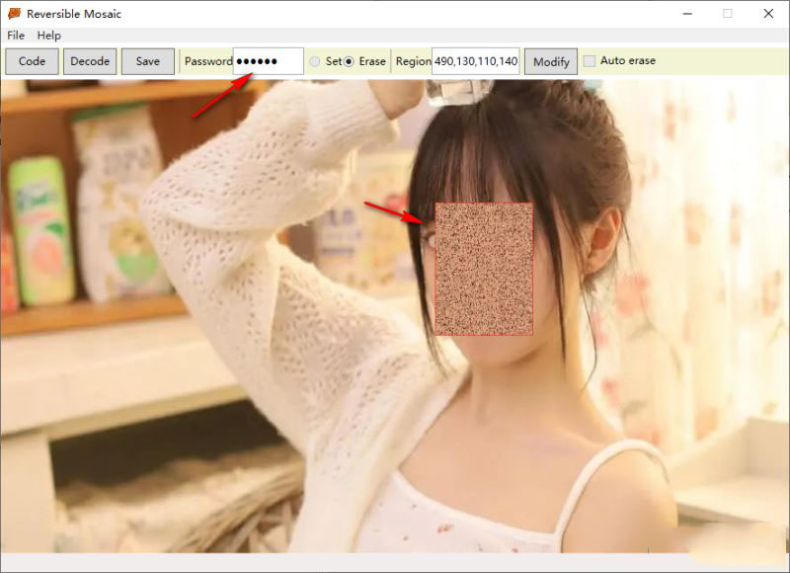Focus the Password input field
The image size is (790, 573).
tap(269, 61)
